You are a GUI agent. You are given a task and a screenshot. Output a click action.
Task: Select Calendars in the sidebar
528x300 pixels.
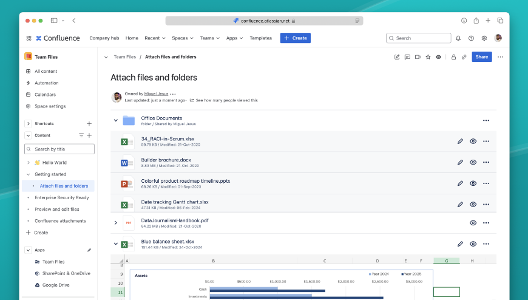click(x=45, y=95)
